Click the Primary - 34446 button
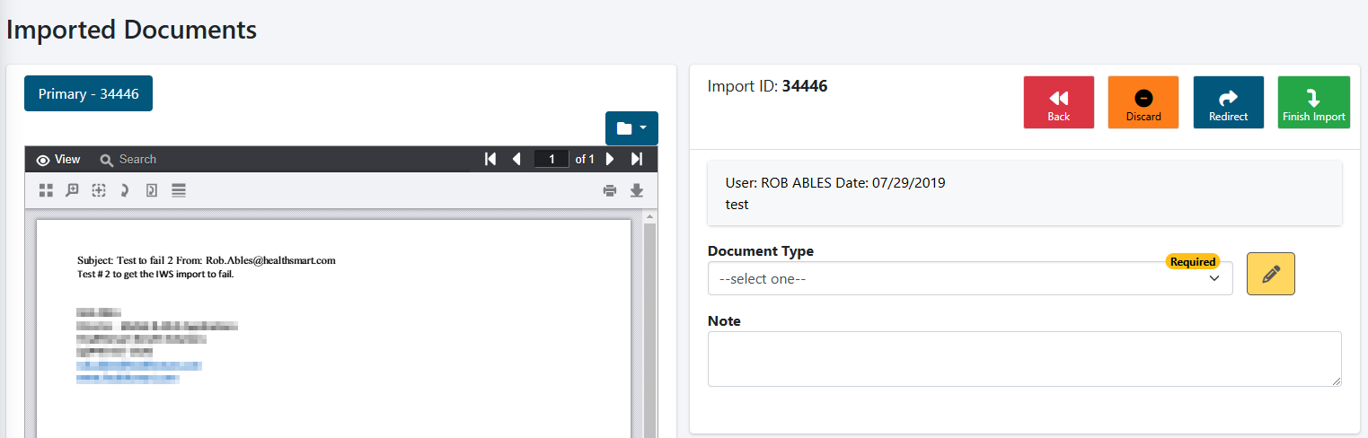Image resolution: width=1368 pixels, height=438 pixels. pyautogui.click(x=88, y=93)
